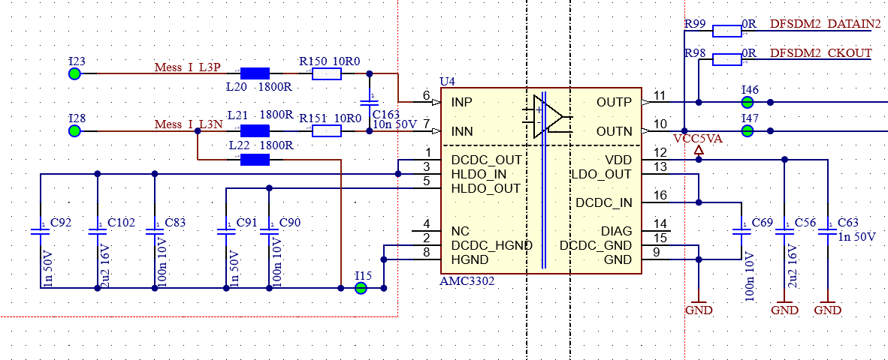Click the INN pin label
This screenshot has height=360, width=888.
(x=463, y=132)
